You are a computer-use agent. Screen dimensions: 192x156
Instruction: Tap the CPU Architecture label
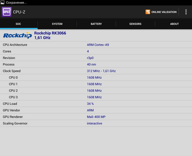pyautogui.click(x=15, y=45)
